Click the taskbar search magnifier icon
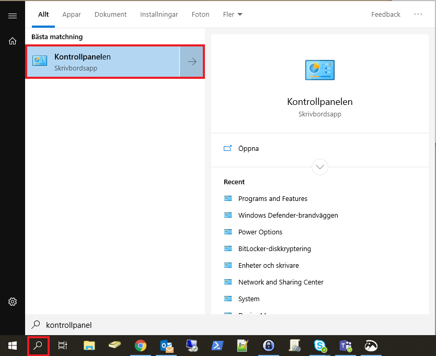Image resolution: width=436 pixels, height=356 pixels. (x=38, y=346)
